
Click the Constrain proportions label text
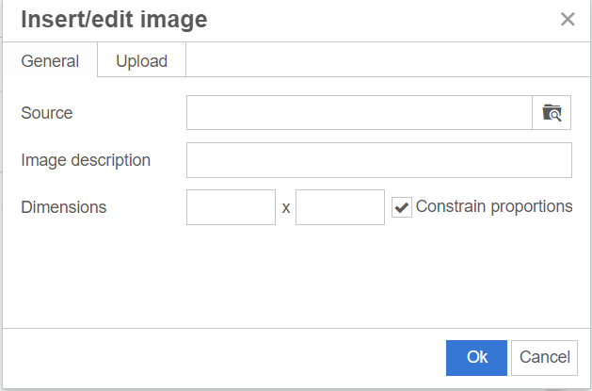tap(494, 206)
